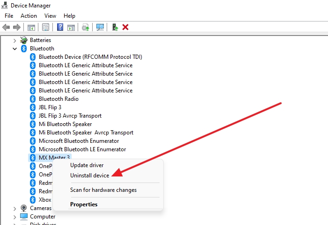Click Bluetooth icon beside RFCOMM Protocol TDI device
Viewport: 328px width, 225px height.
33,57
